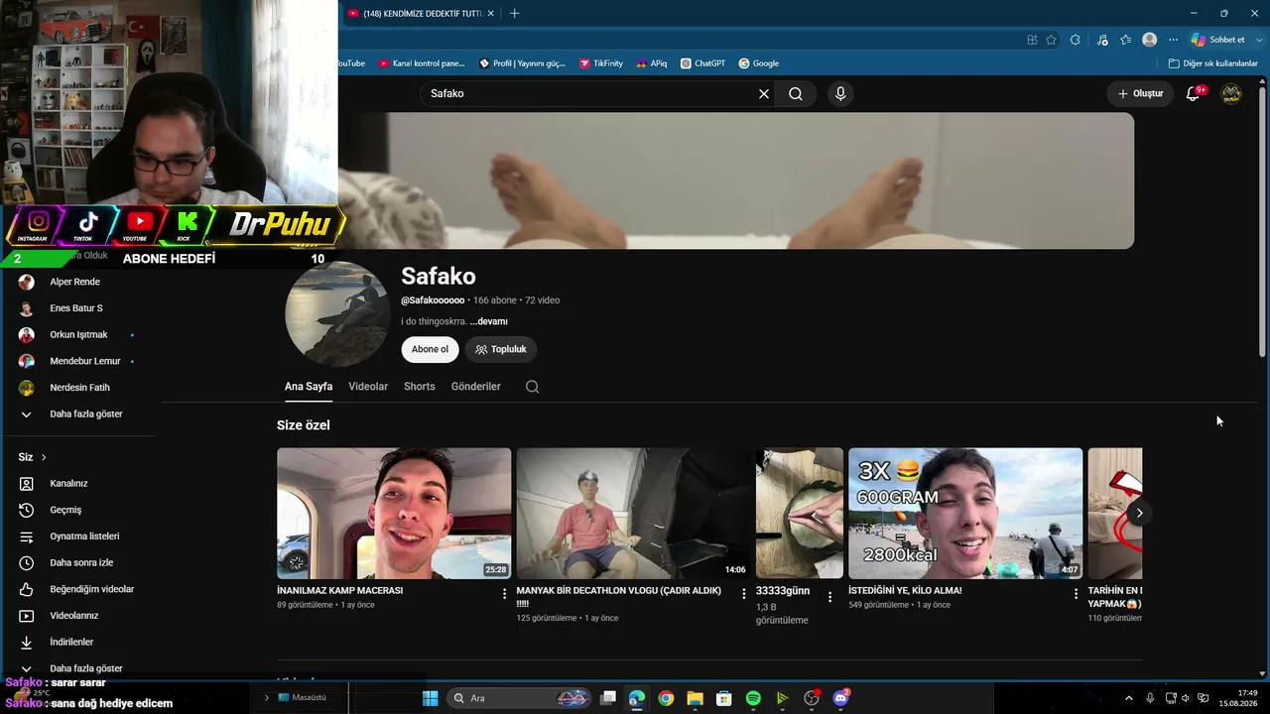1270x714 pixels.
Task: Expand the Siz section chevron
Action: [44, 457]
